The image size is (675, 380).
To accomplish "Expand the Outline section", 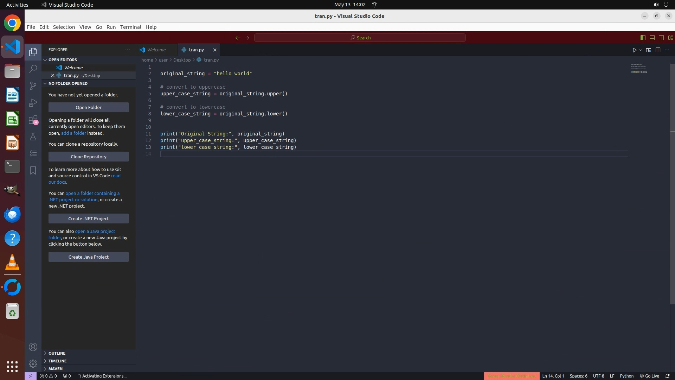I will 57,353.
